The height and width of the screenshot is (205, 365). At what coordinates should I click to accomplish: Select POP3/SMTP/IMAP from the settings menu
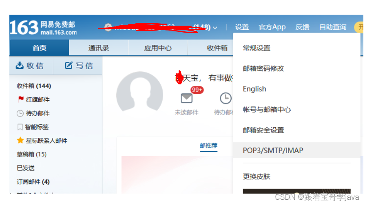296,150
